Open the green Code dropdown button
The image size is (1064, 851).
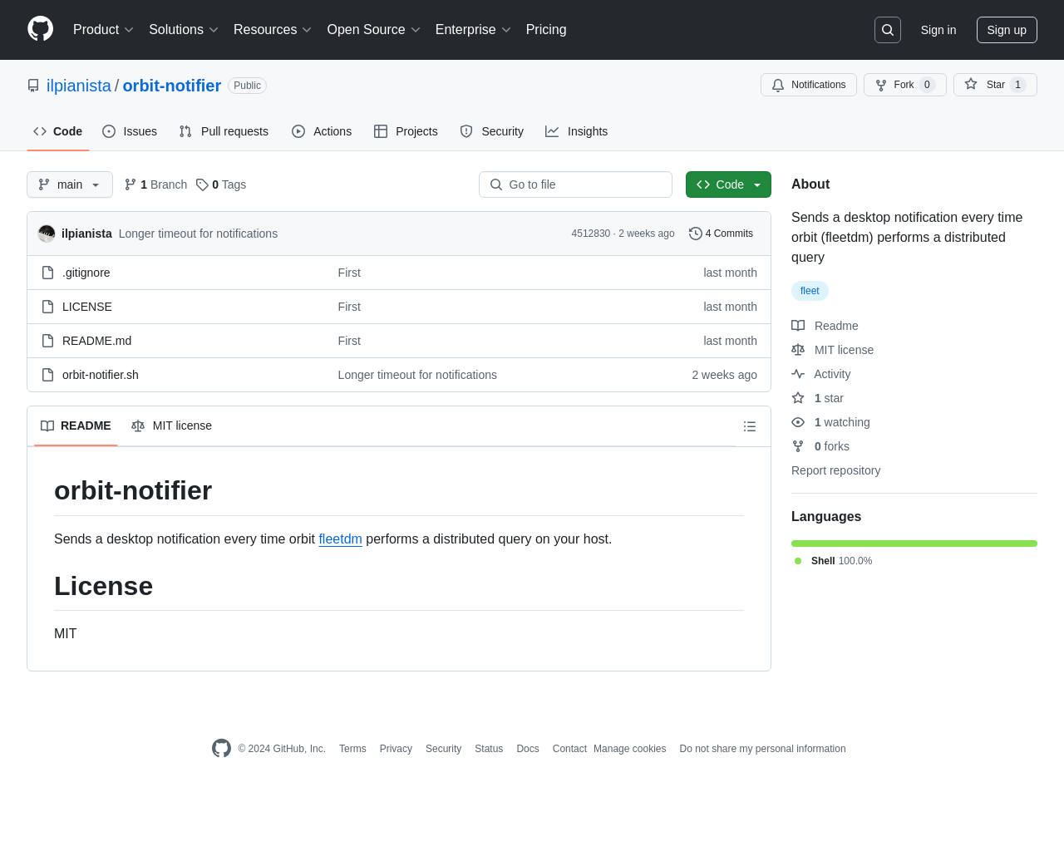coord(728,184)
